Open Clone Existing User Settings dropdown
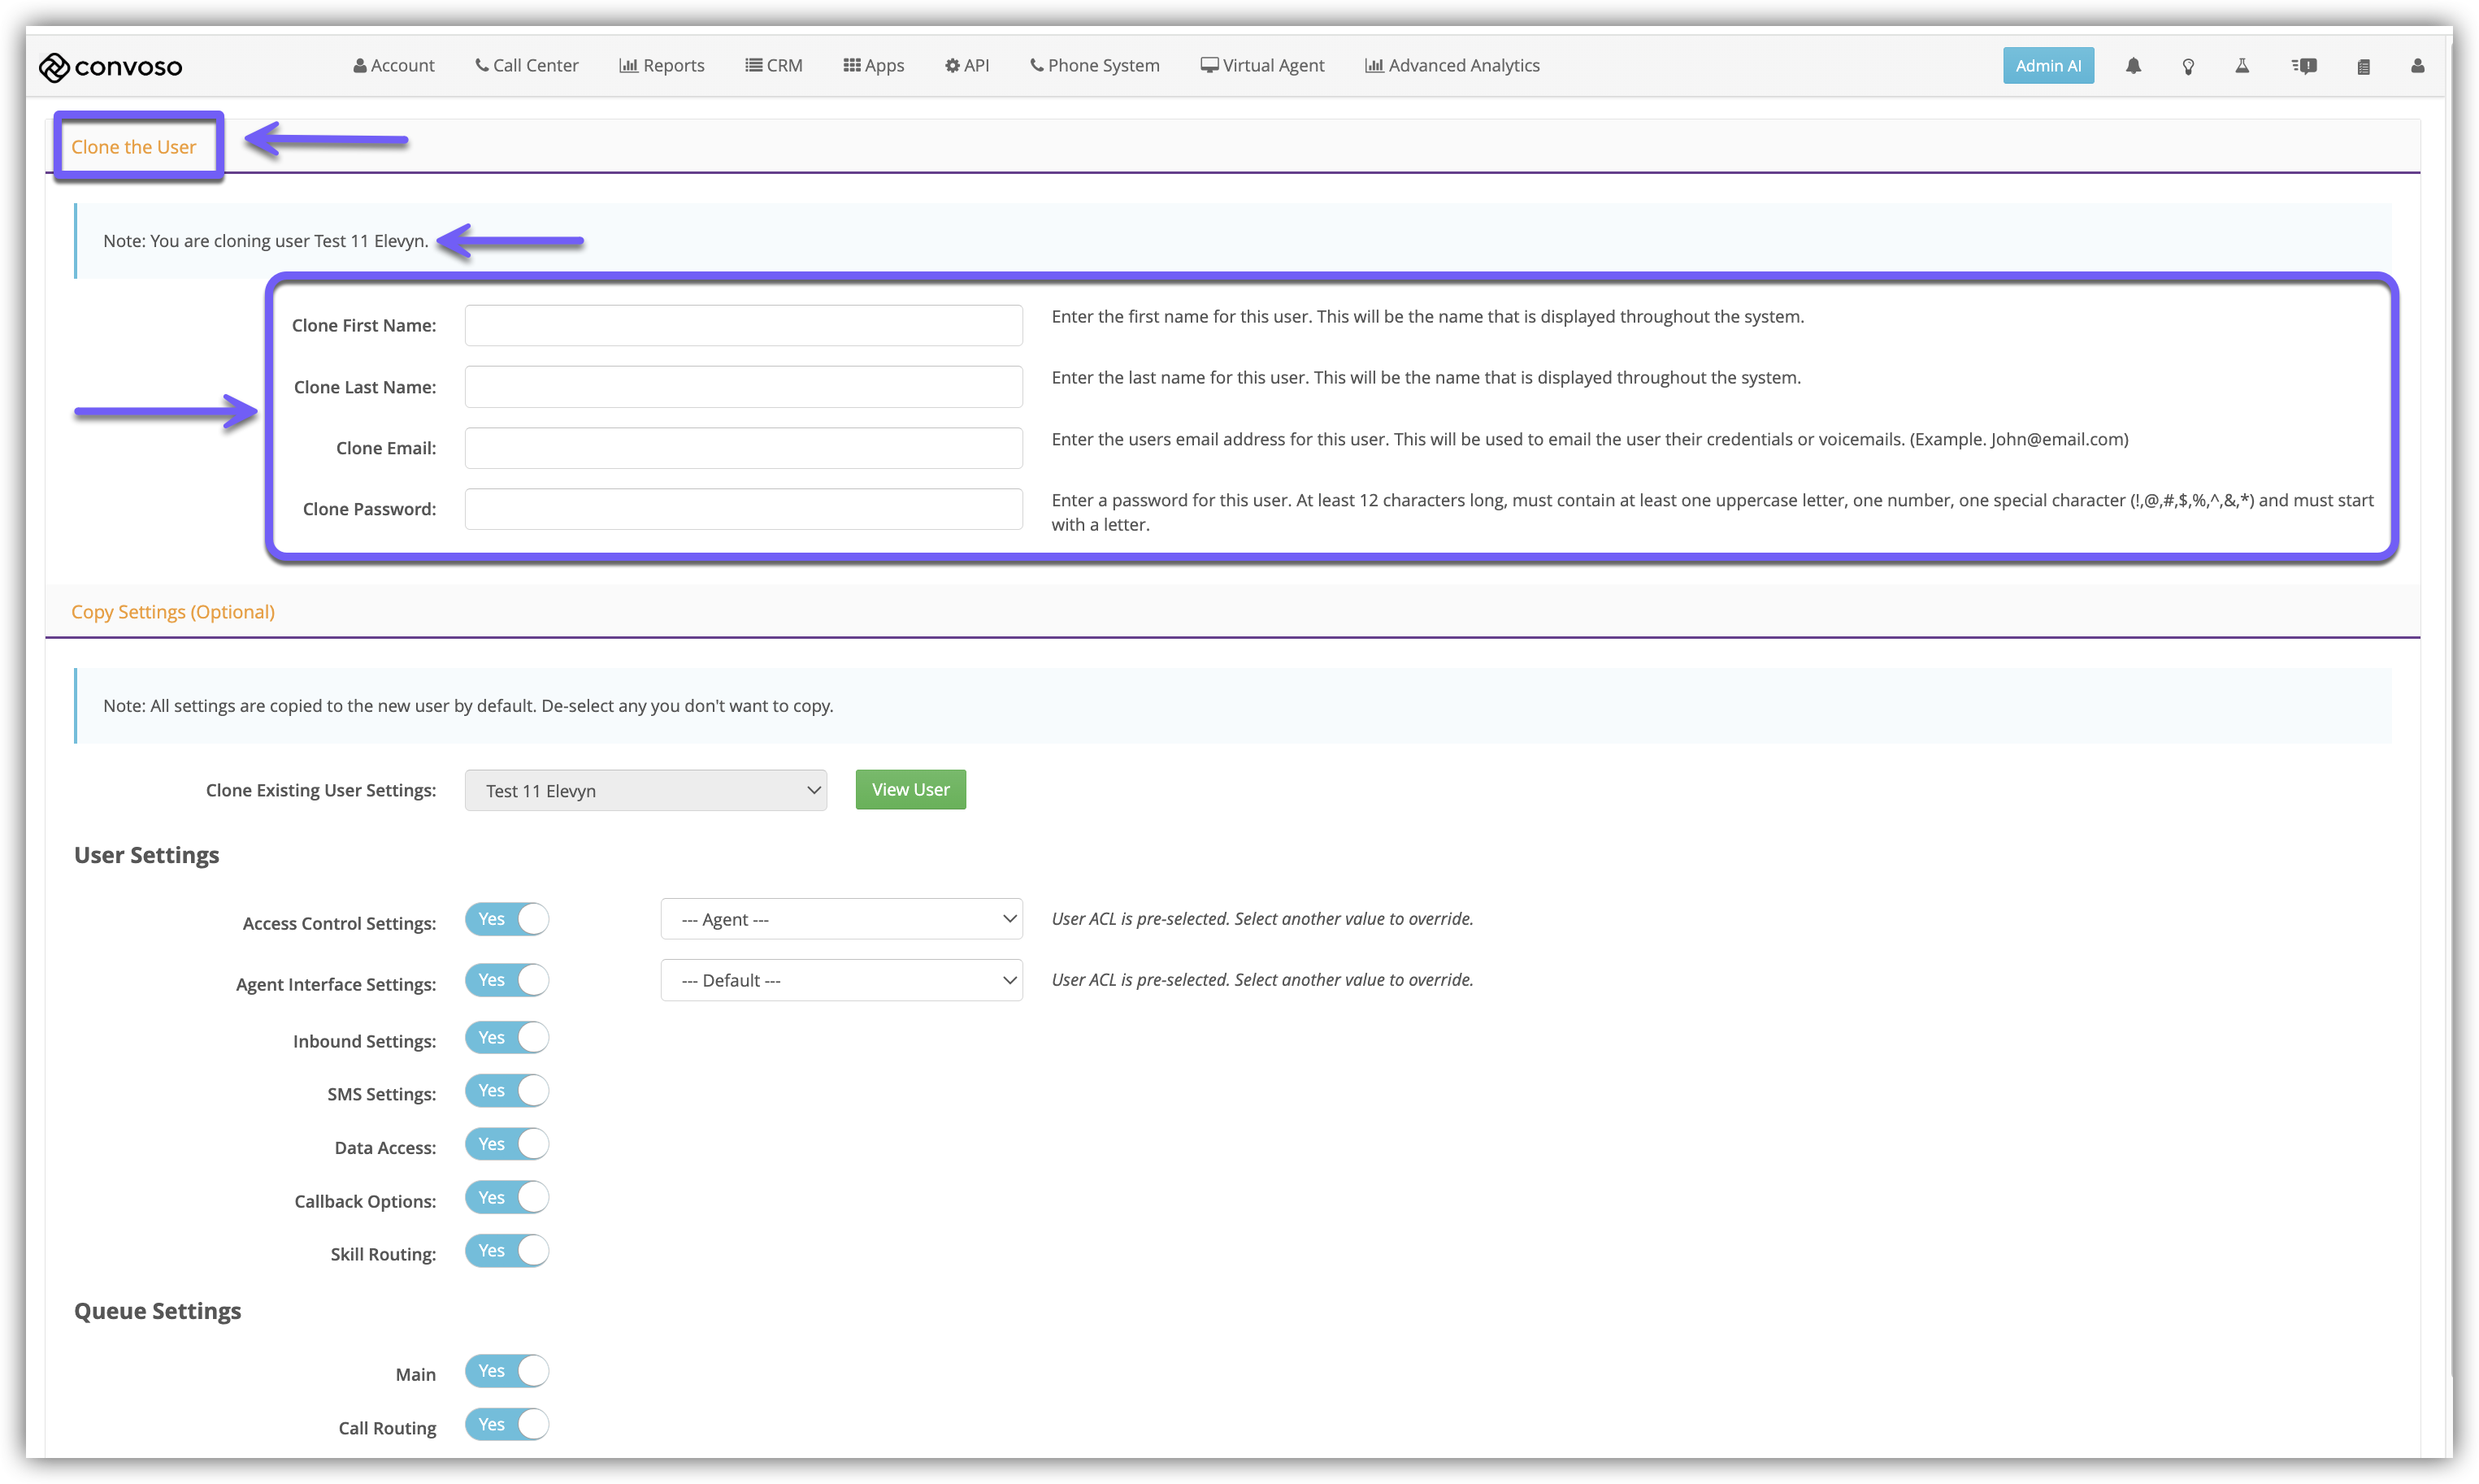Screen dimensions: 2479x1484 click(x=645, y=791)
